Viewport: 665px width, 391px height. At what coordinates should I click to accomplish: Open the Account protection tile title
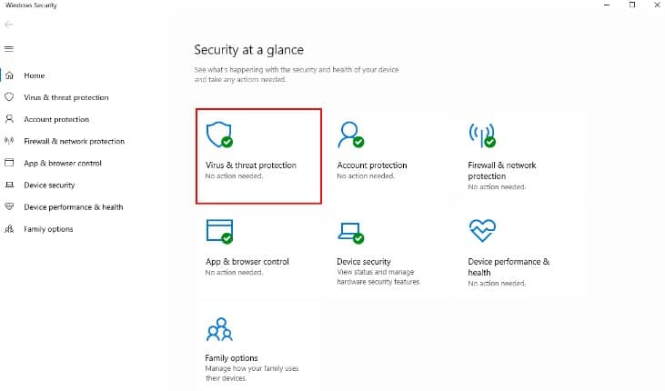pos(372,165)
